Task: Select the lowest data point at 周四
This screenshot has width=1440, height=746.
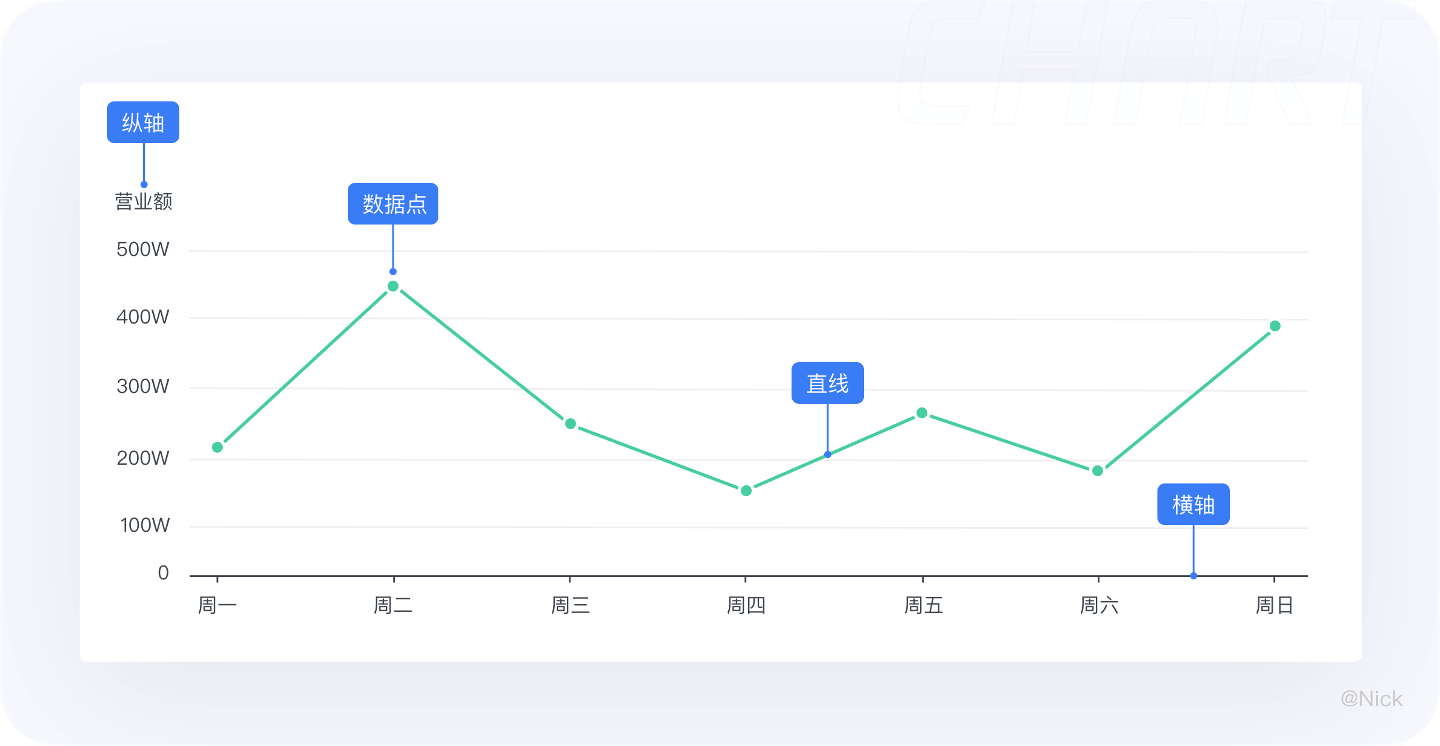Action: (746, 491)
